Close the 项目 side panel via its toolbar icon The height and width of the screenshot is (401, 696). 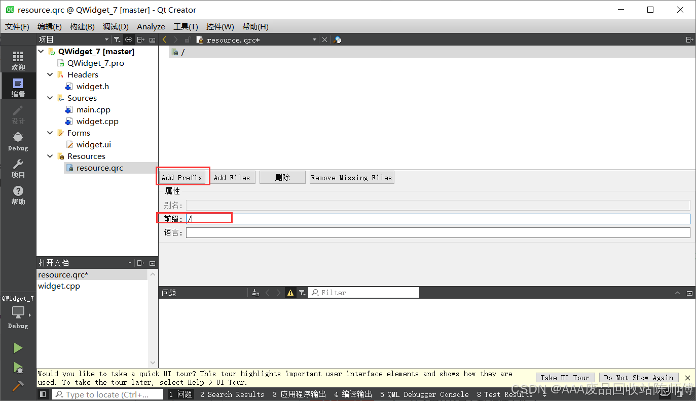pyautogui.click(x=153, y=39)
